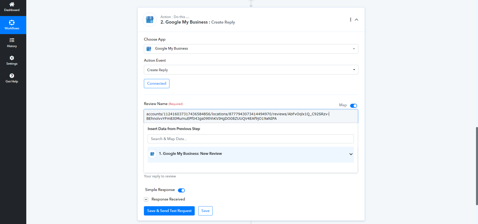
Task: Open the Workflows sidebar icon
Action: click(12, 23)
